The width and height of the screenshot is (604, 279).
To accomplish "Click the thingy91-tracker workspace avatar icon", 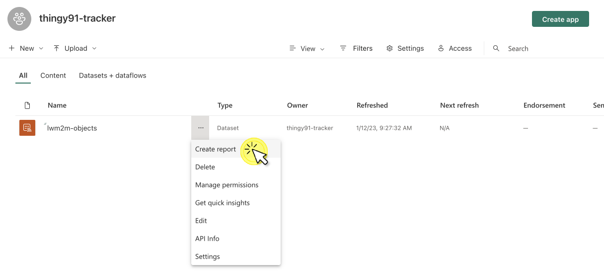I will point(19,19).
